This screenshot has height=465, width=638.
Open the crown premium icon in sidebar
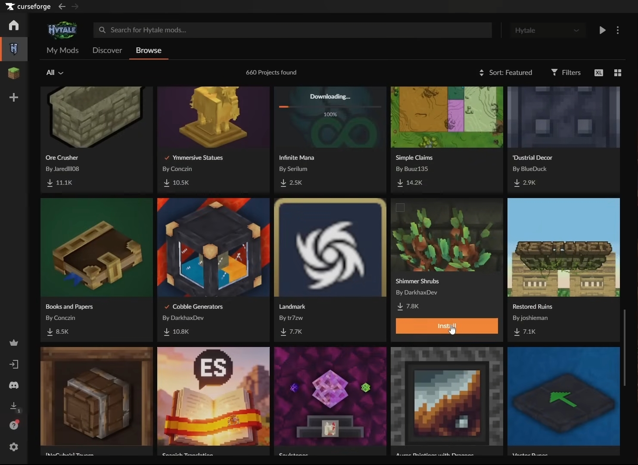click(x=14, y=343)
